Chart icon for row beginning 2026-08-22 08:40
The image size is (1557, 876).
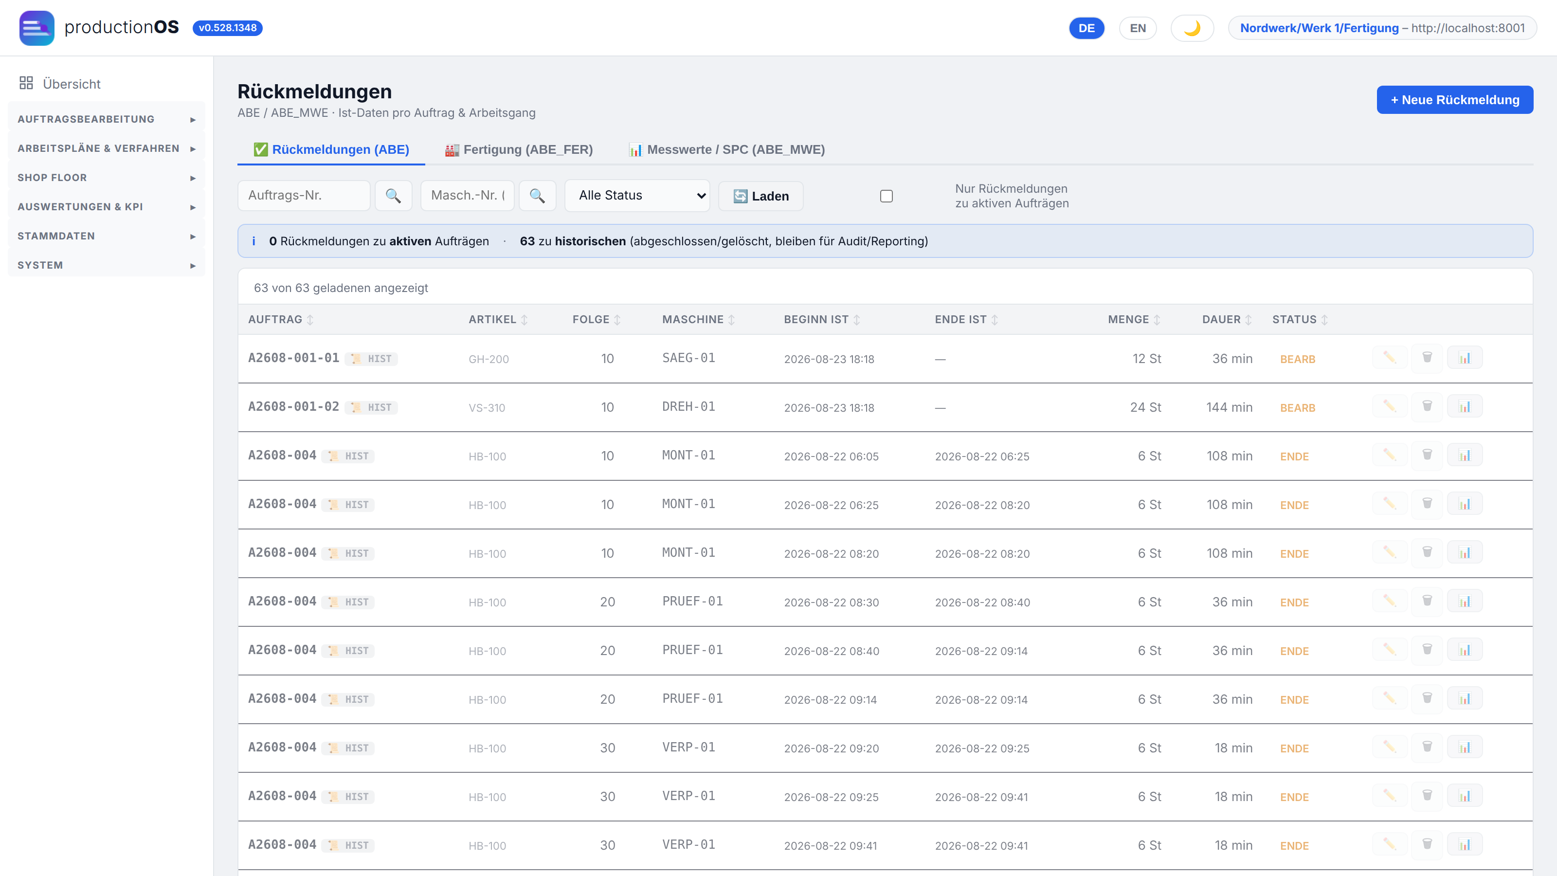click(x=1465, y=650)
